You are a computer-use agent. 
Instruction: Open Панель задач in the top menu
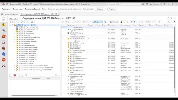(18, 9)
